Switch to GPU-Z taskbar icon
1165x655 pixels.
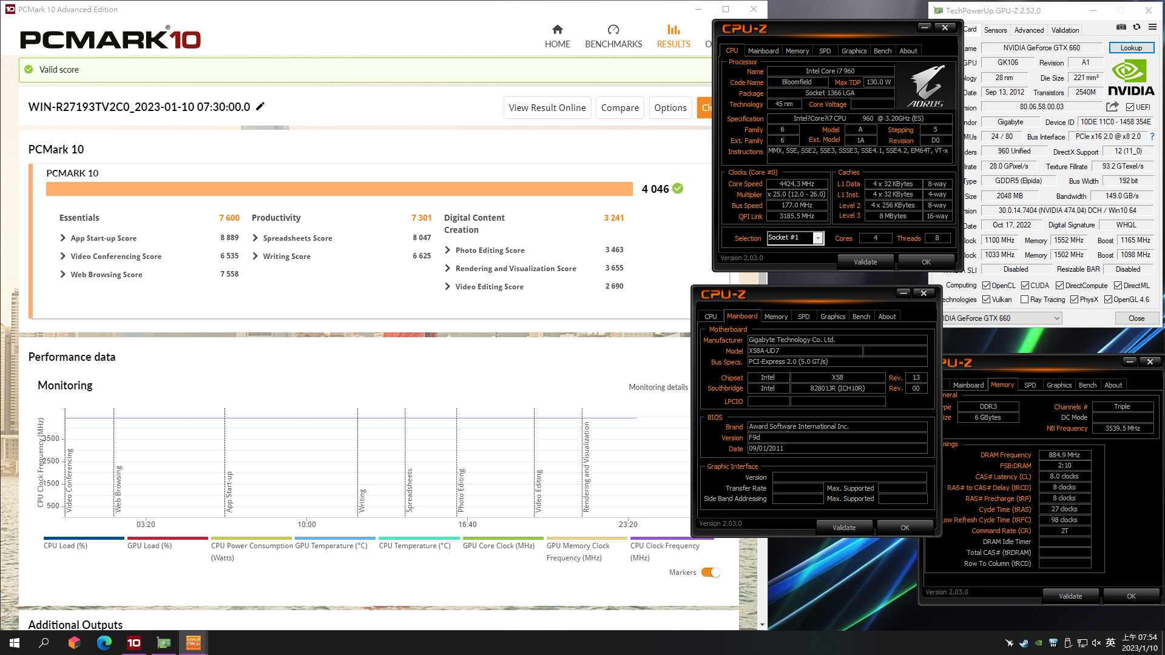point(164,643)
